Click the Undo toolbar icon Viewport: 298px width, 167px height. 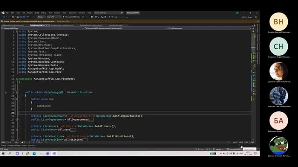[28, 17]
